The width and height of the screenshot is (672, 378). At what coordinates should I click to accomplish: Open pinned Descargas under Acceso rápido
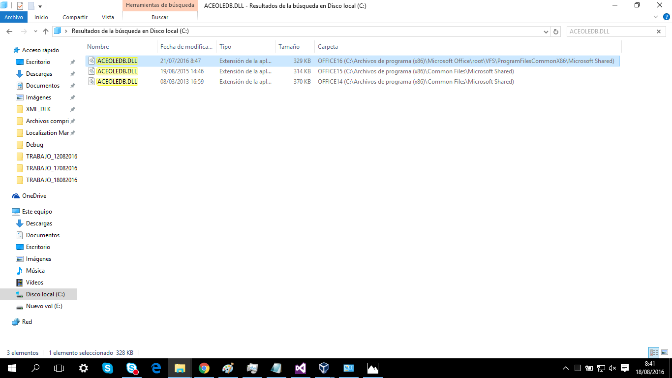[39, 74]
